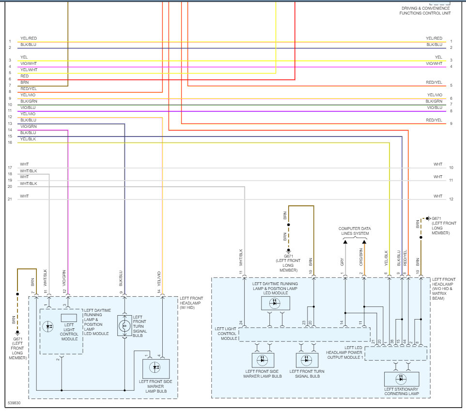
Task: Click pin number 44 on the power output module
Action: [404, 342]
